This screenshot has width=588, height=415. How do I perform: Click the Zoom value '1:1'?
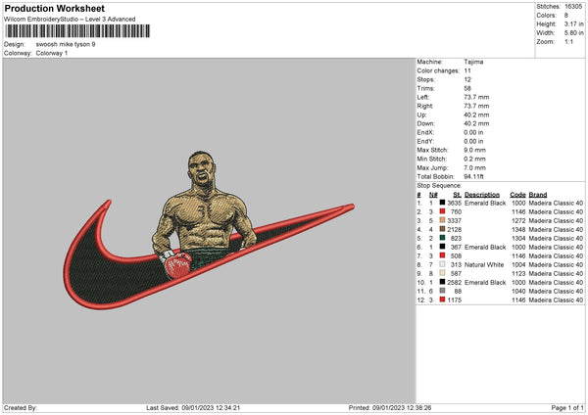tap(568, 41)
